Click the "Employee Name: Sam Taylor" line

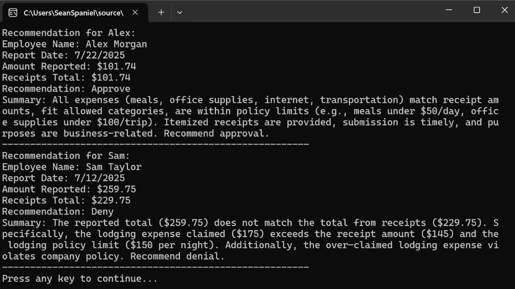coord(71,167)
